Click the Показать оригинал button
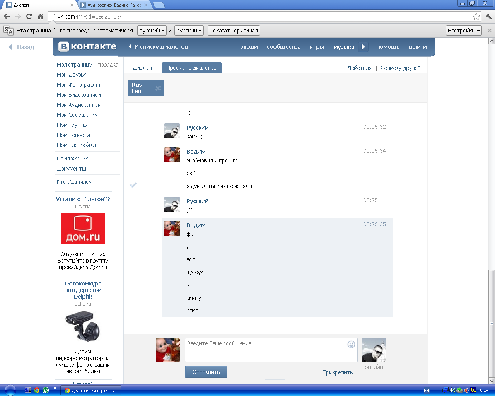Screen dimensions: 495x396 coord(234,31)
